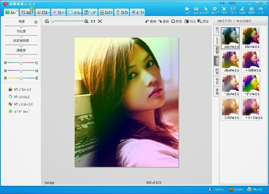
Task: Click the zoom out magnifier icon
Action: 47,21
